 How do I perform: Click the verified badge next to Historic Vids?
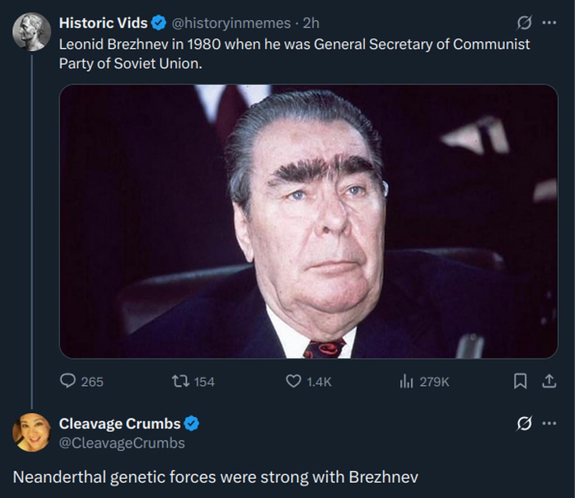159,23
